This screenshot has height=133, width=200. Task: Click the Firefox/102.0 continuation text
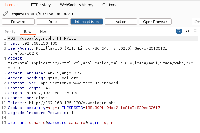[x=23, y=53]
